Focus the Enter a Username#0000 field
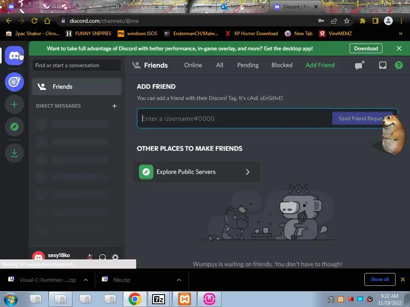The image size is (410, 307). point(235,118)
